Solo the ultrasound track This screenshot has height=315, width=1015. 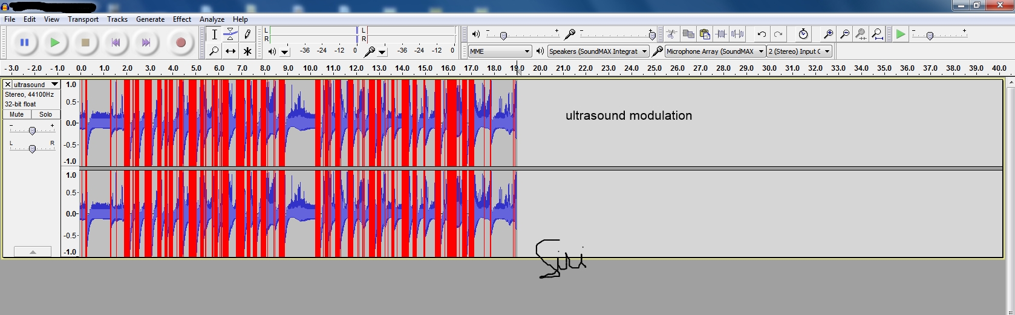[46, 114]
